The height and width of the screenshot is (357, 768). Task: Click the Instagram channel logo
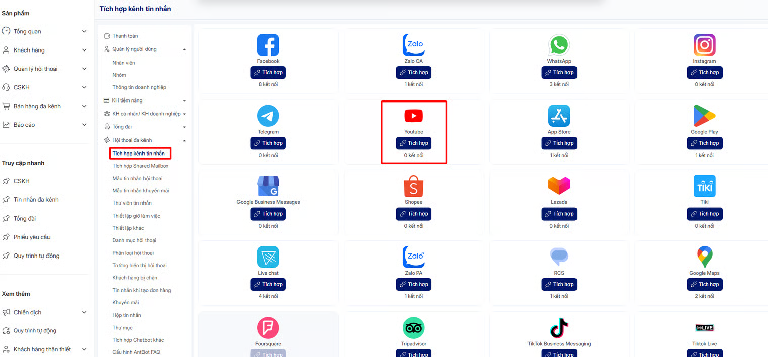coord(704,45)
